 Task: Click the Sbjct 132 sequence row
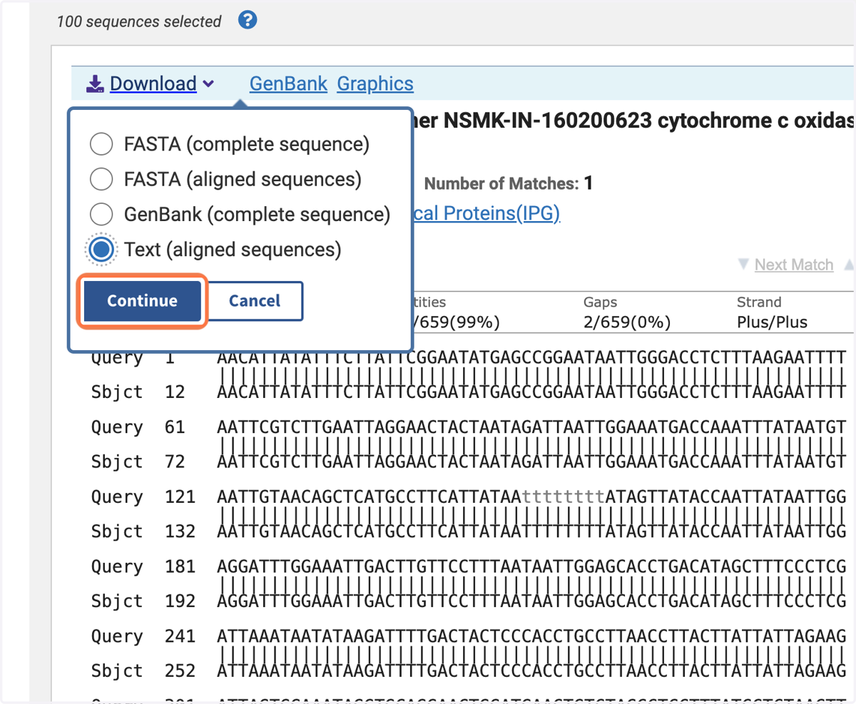468,531
